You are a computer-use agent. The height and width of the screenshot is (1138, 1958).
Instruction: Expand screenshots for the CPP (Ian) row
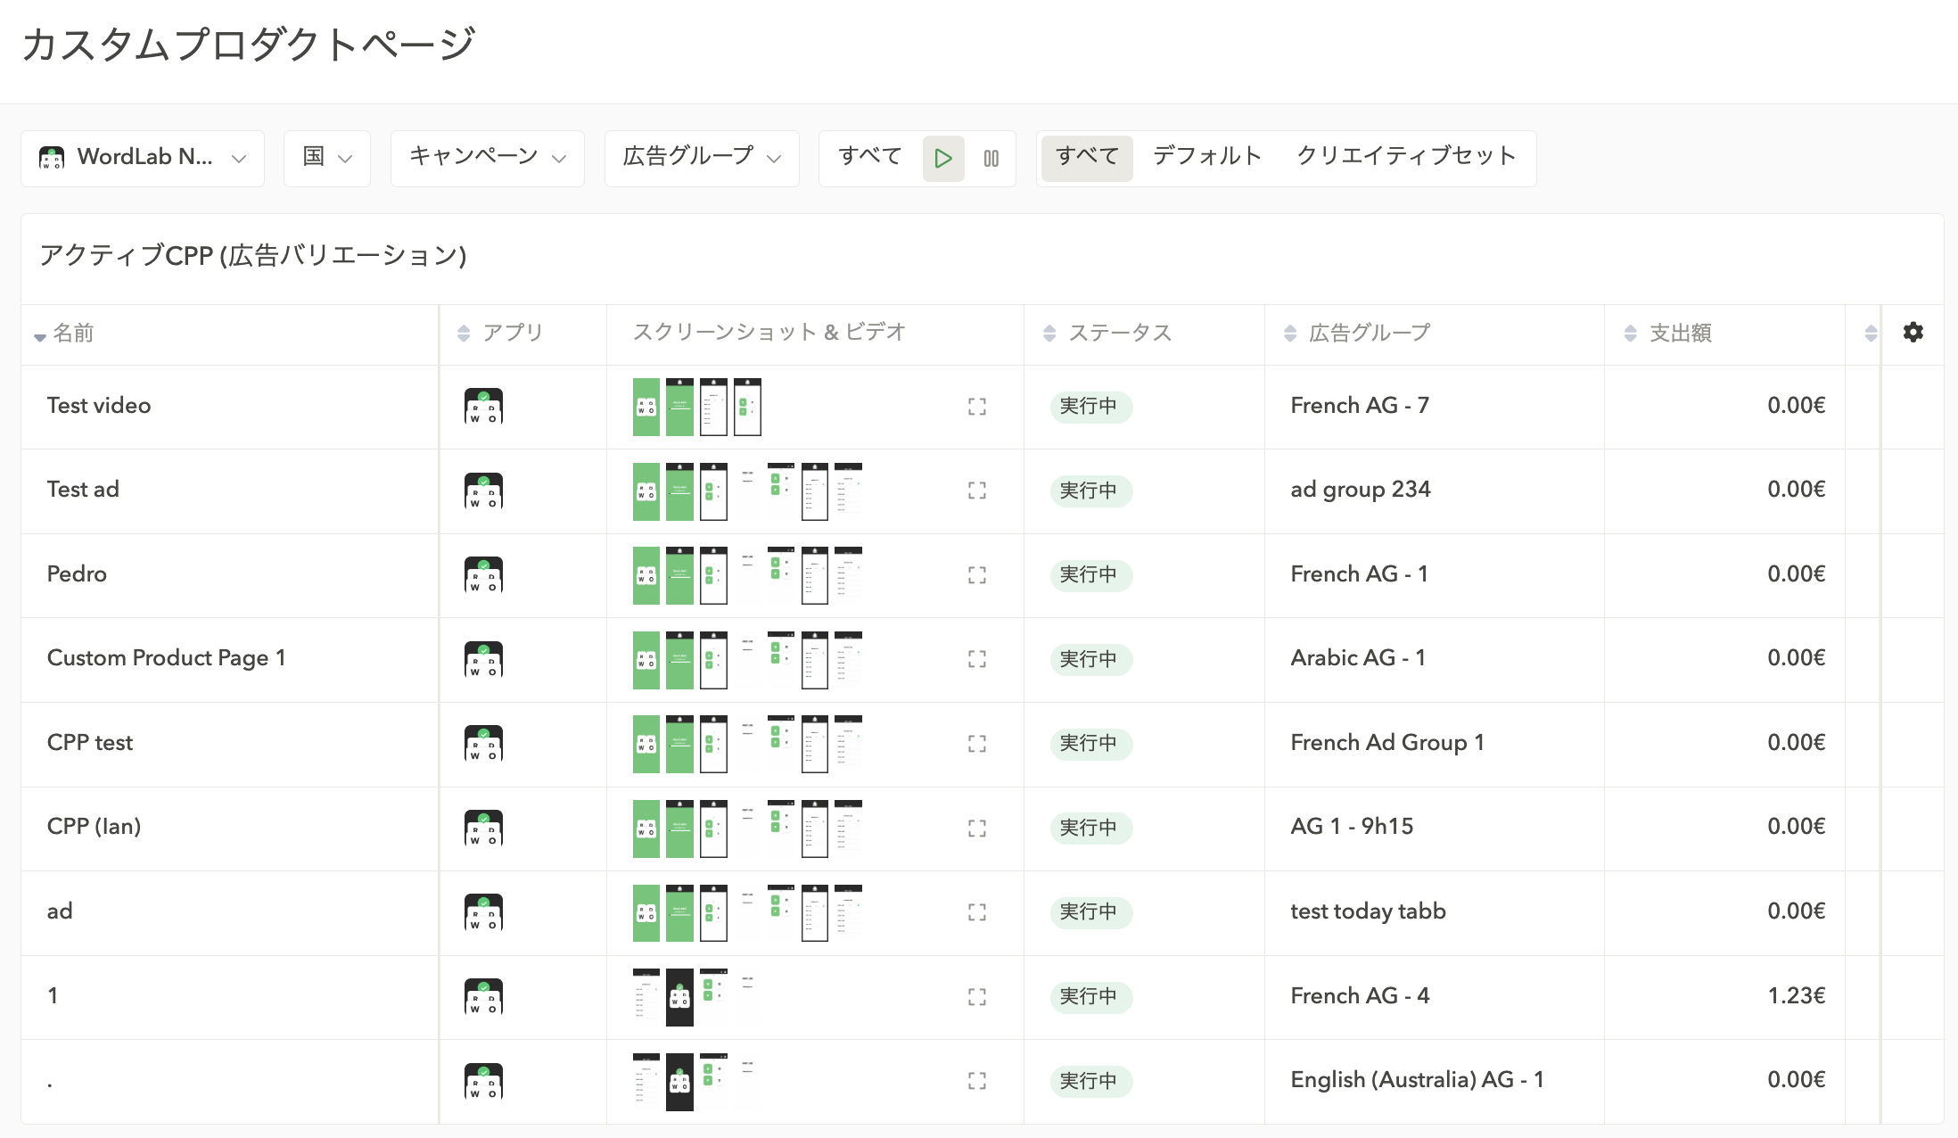tap(977, 828)
